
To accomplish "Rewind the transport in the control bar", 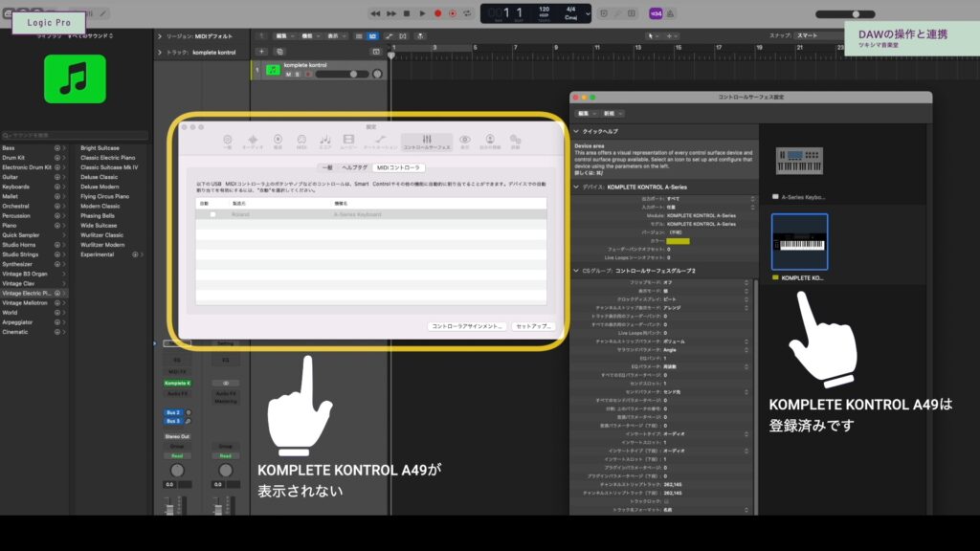I will (x=375, y=13).
